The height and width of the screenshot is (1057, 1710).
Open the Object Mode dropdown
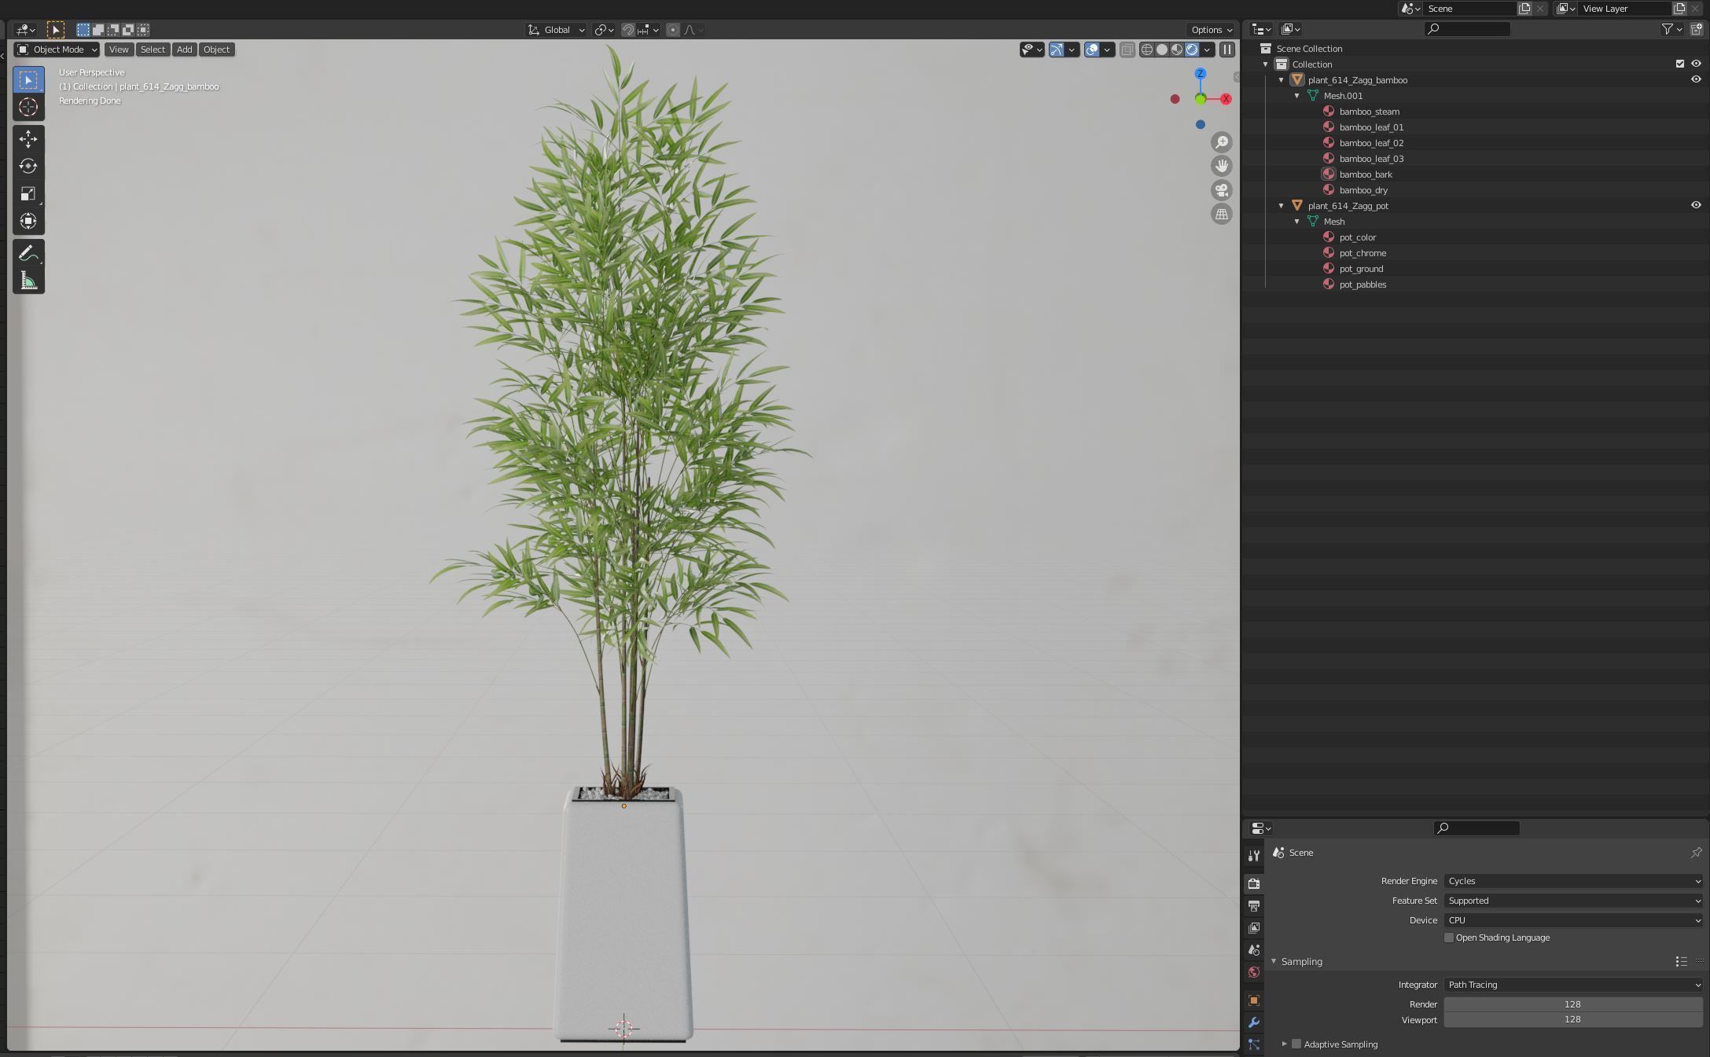57,50
